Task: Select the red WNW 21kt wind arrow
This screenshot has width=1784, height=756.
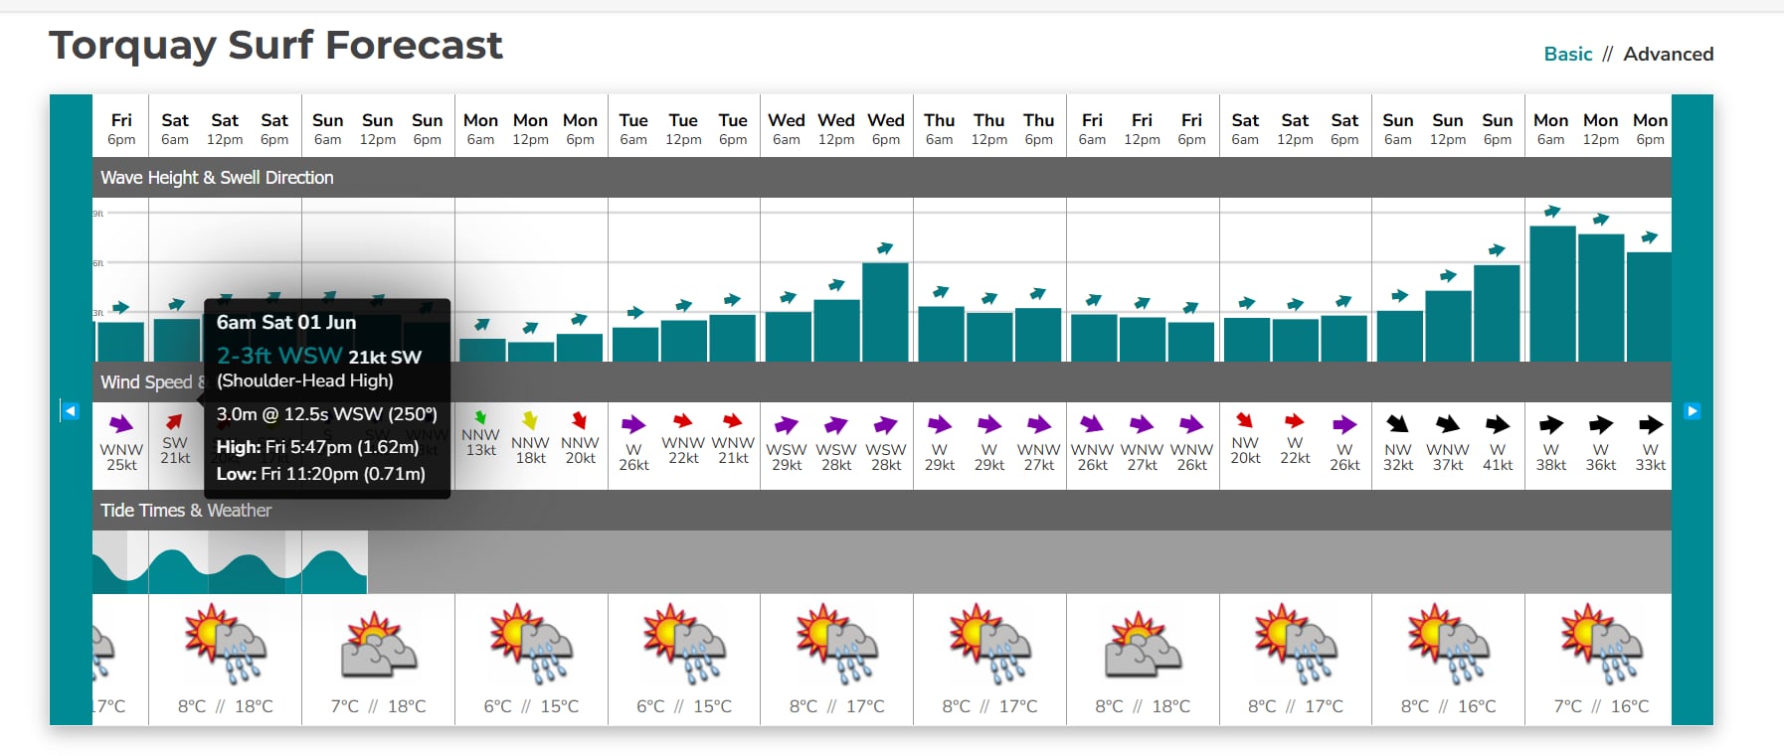Action: pos(733,421)
